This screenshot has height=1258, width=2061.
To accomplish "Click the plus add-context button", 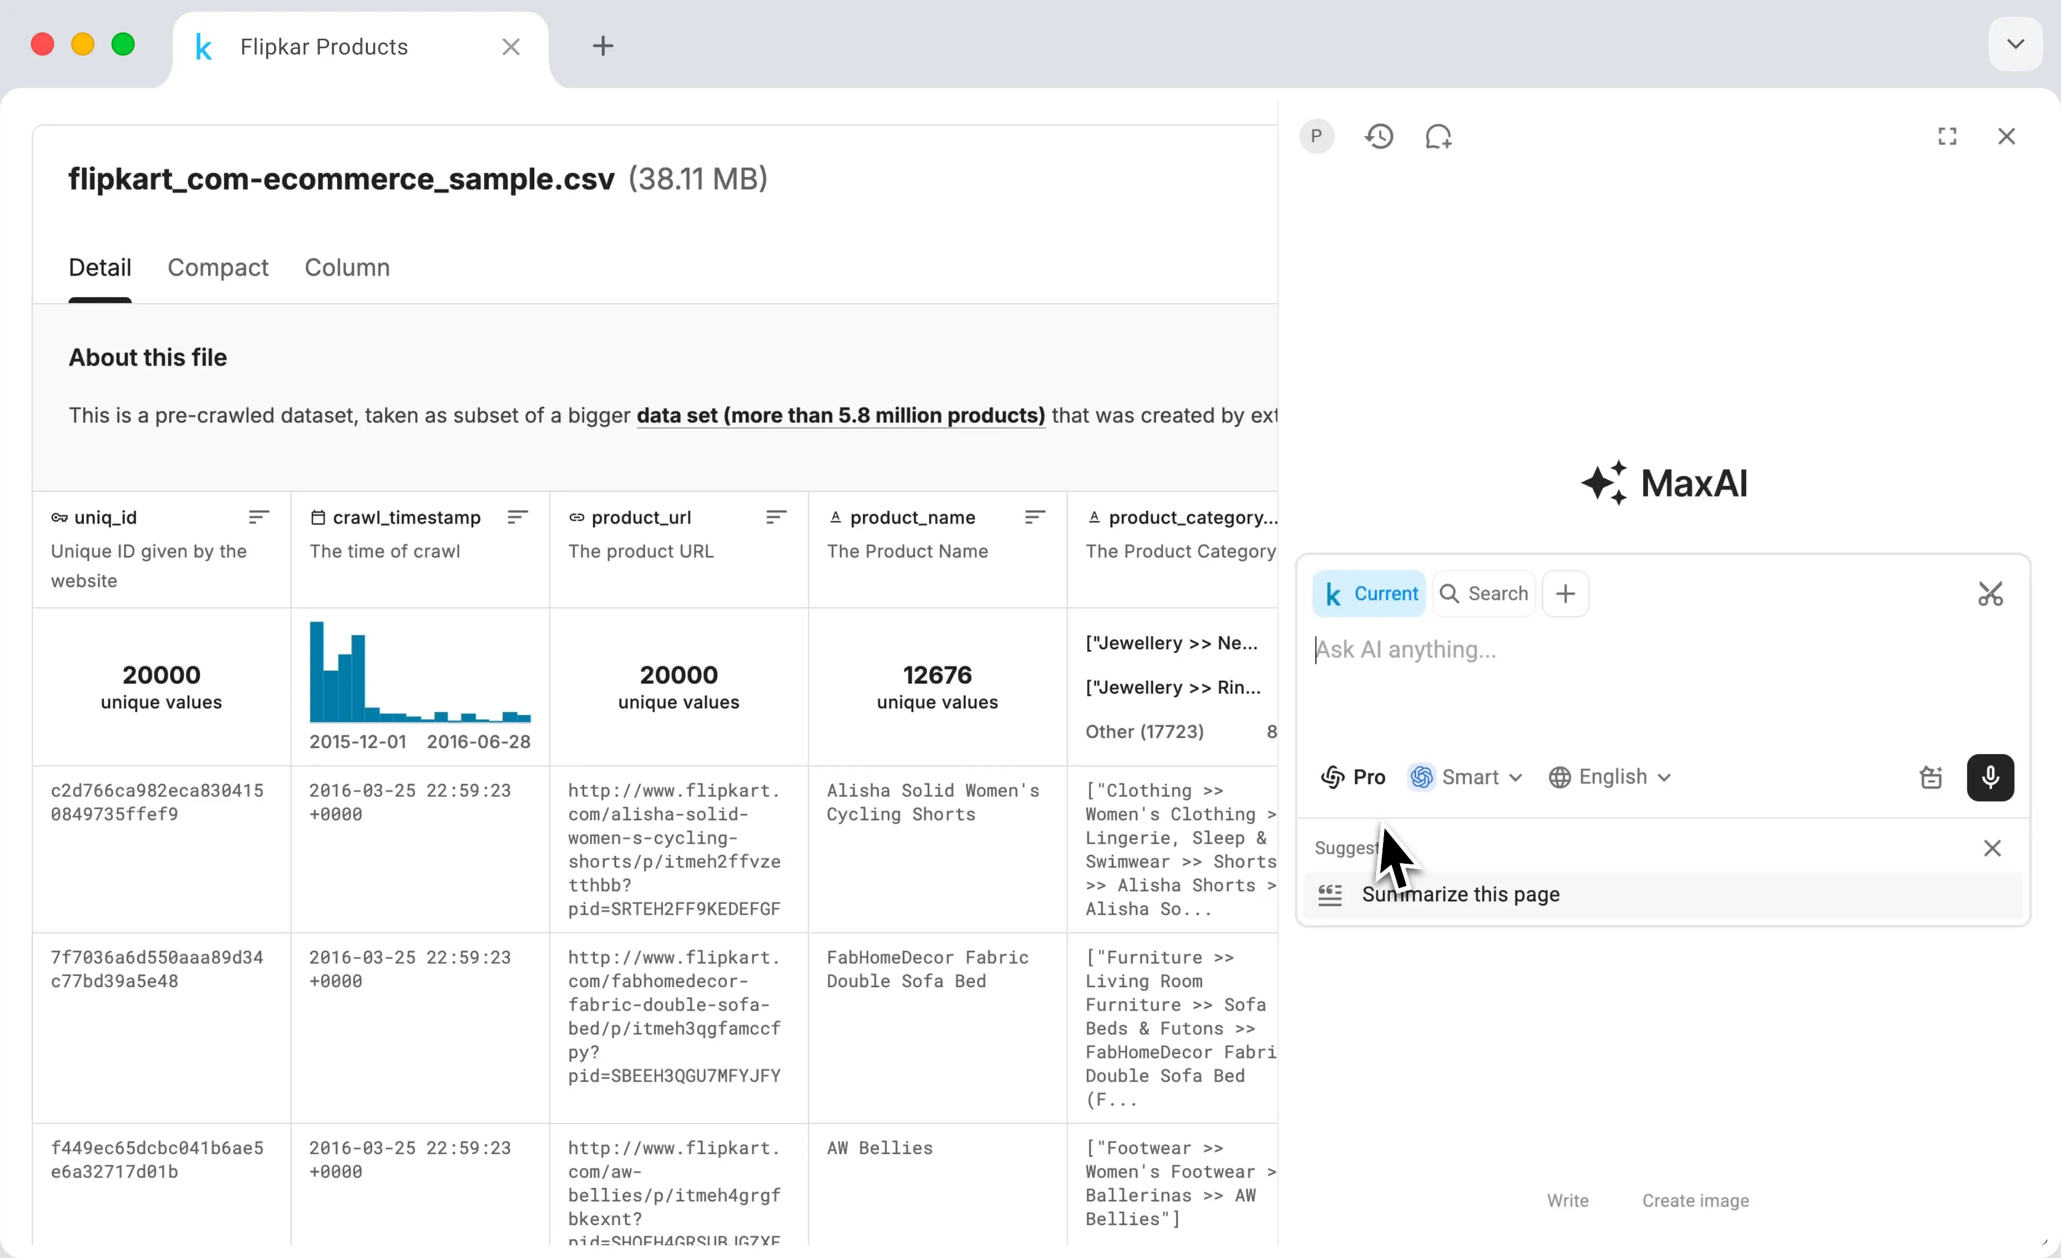I will [x=1565, y=593].
